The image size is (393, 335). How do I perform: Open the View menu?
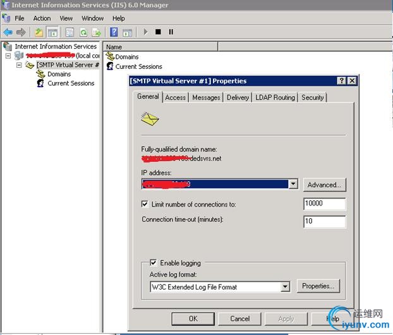[66, 18]
